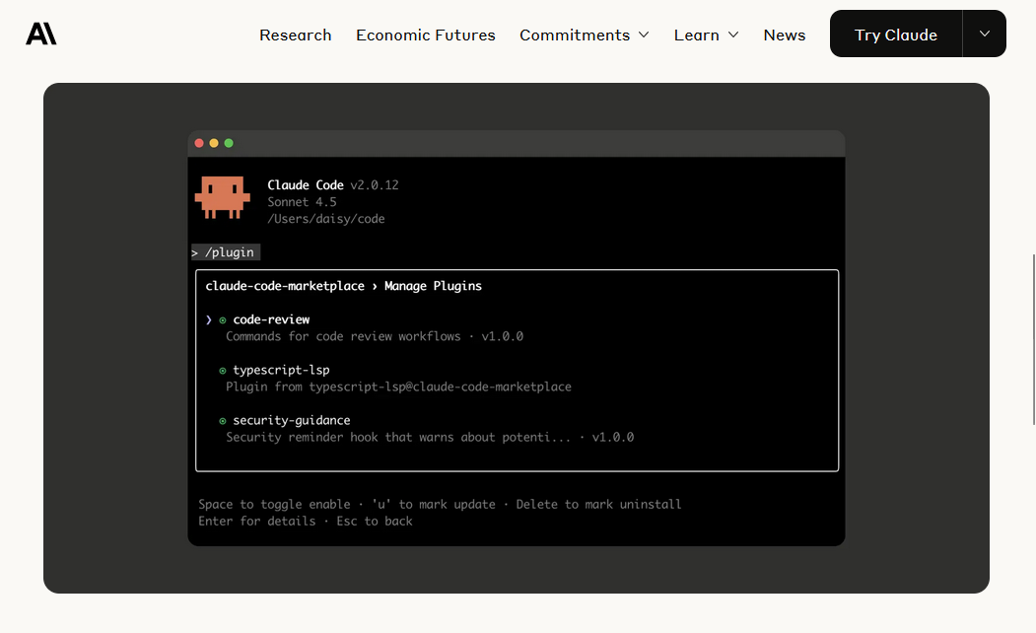Screen dimensions: 1036x633
Task: Click the Anthropic logo in header
Action: tap(41, 35)
